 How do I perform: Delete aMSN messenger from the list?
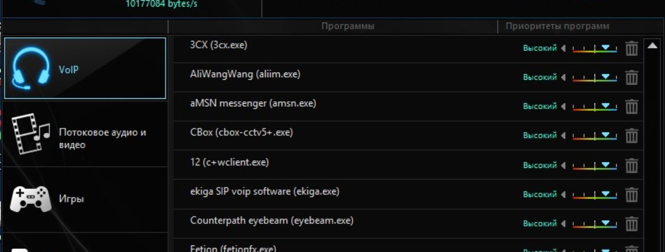pyautogui.click(x=631, y=107)
